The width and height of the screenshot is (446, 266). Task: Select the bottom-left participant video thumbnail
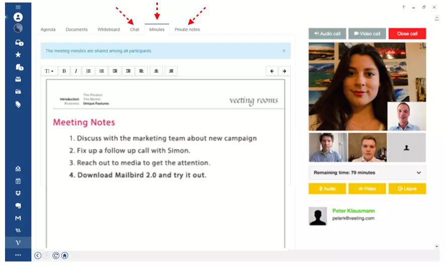tap(328, 147)
